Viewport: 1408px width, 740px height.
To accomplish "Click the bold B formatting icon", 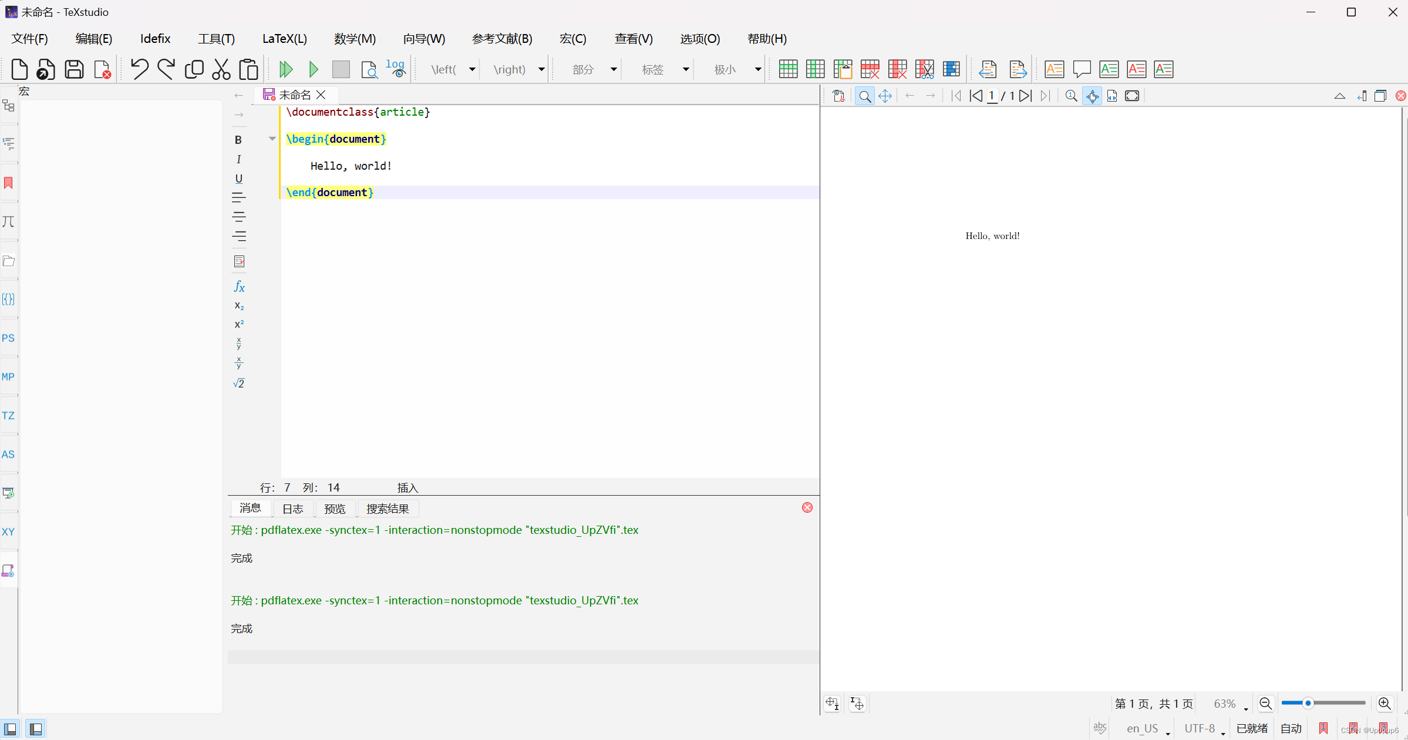I will point(238,140).
